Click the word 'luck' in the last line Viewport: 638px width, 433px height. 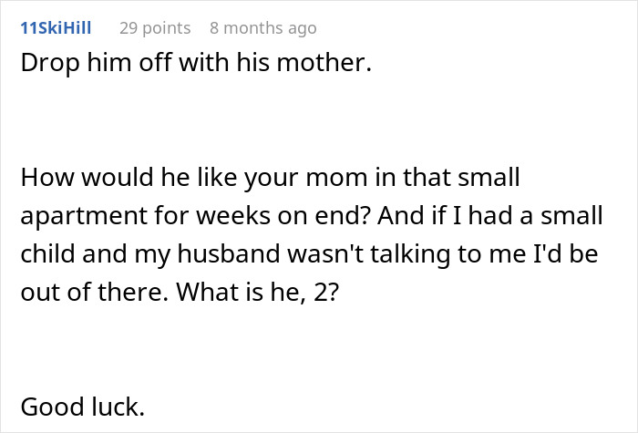pyautogui.click(x=117, y=407)
